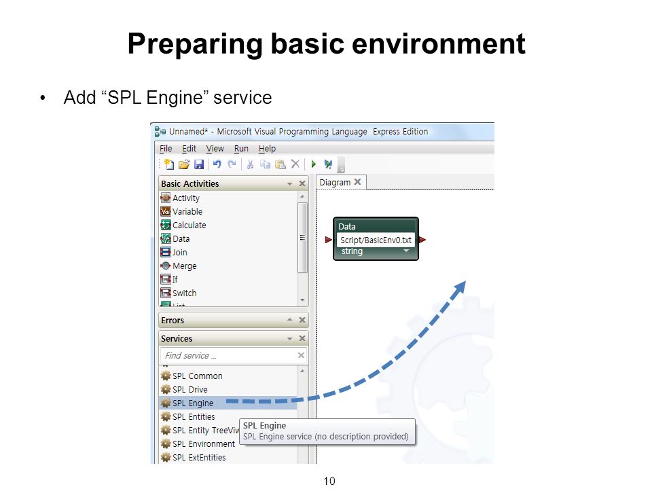This screenshot has width=652, height=489.
Task: Click the Open folder toolbar icon
Action: pos(184,164)
